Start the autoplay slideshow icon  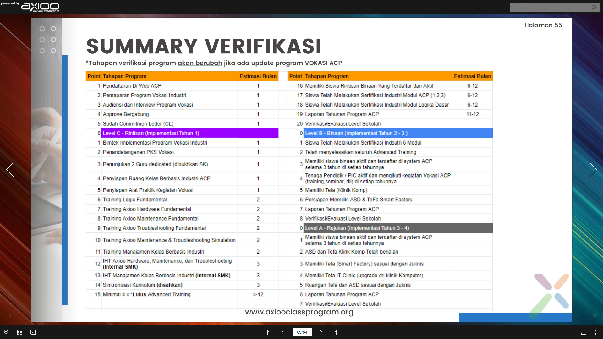point(33,332)
